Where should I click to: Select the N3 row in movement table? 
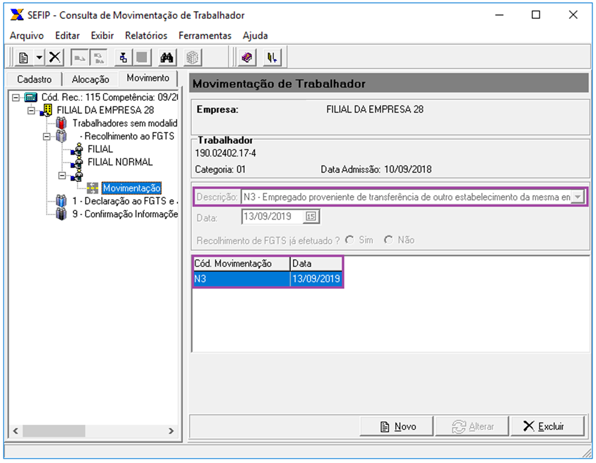click(x=267, y=279)
